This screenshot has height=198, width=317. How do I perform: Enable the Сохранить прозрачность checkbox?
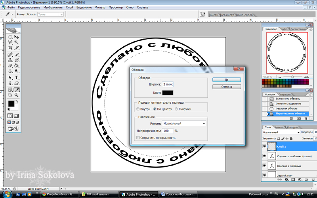click(138, 138)
